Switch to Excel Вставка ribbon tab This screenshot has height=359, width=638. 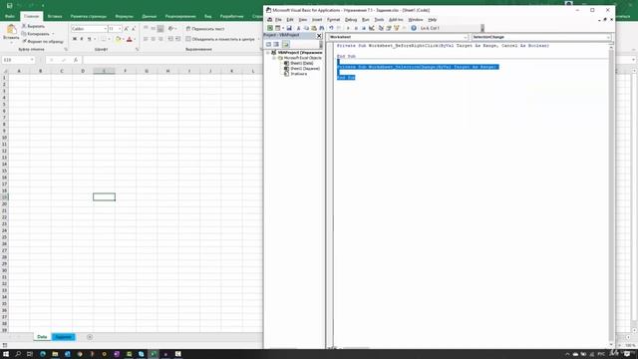(x=55, y=16)
